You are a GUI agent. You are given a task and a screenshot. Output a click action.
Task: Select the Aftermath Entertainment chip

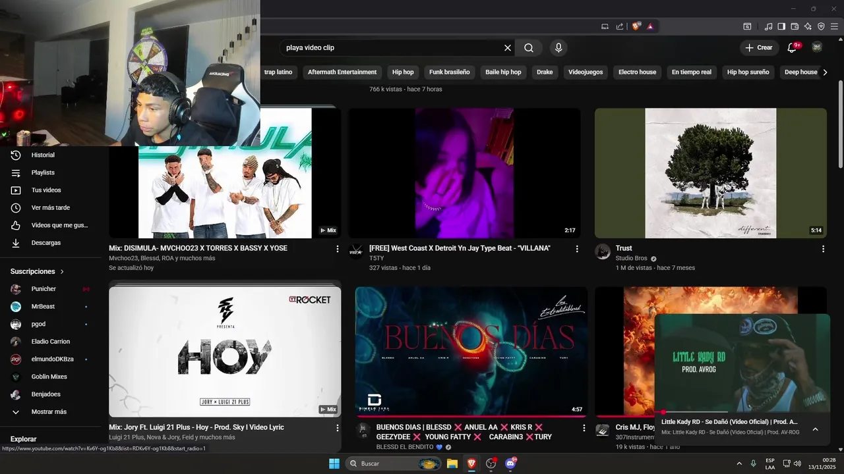click(342, 72)
